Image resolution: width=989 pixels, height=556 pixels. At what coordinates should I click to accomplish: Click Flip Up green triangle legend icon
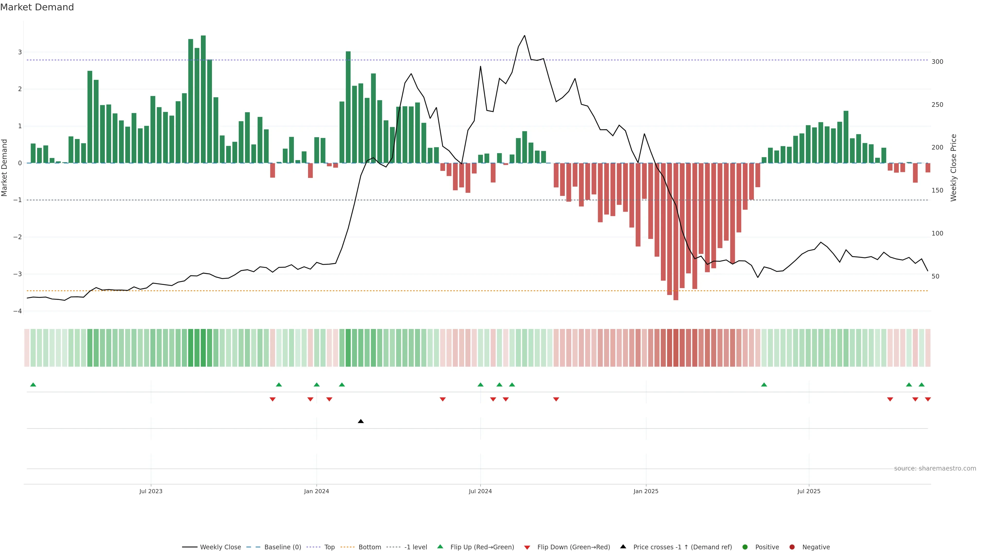pos(440,547)
